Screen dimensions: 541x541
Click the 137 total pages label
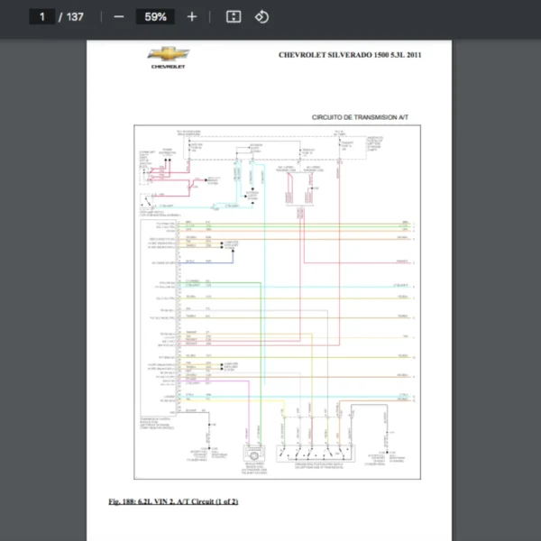click(75, 17)
